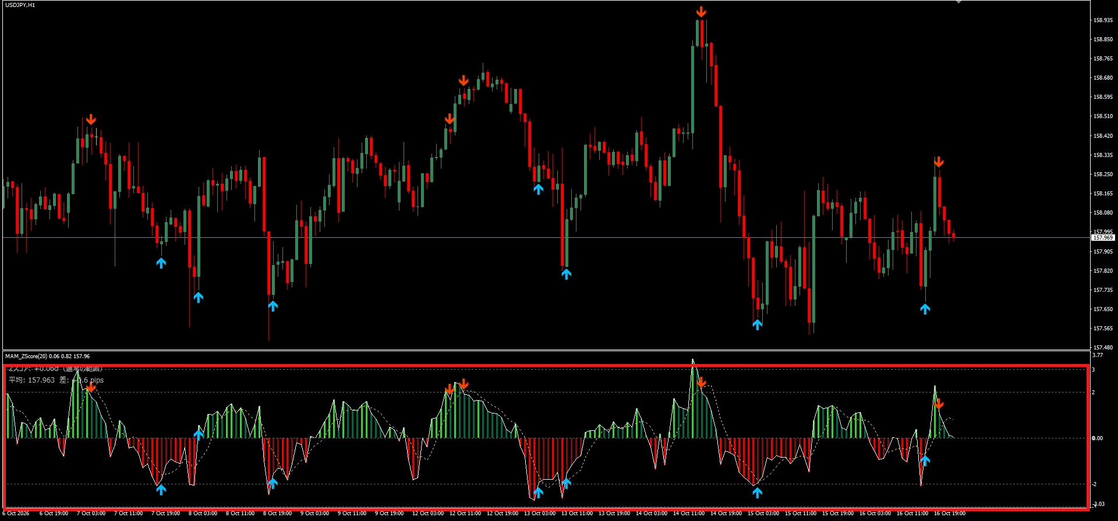Click the 158.765 price axis label
The image size is (1118, 521).
(x=1103, y=59)
